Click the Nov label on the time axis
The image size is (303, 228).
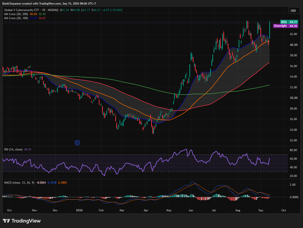pyautogui.click(x=34, y=210)
